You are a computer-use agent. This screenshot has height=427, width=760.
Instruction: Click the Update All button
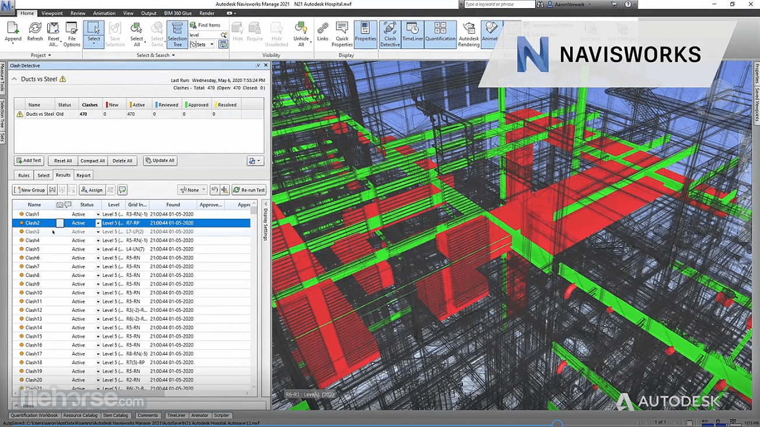click(160, 161)
